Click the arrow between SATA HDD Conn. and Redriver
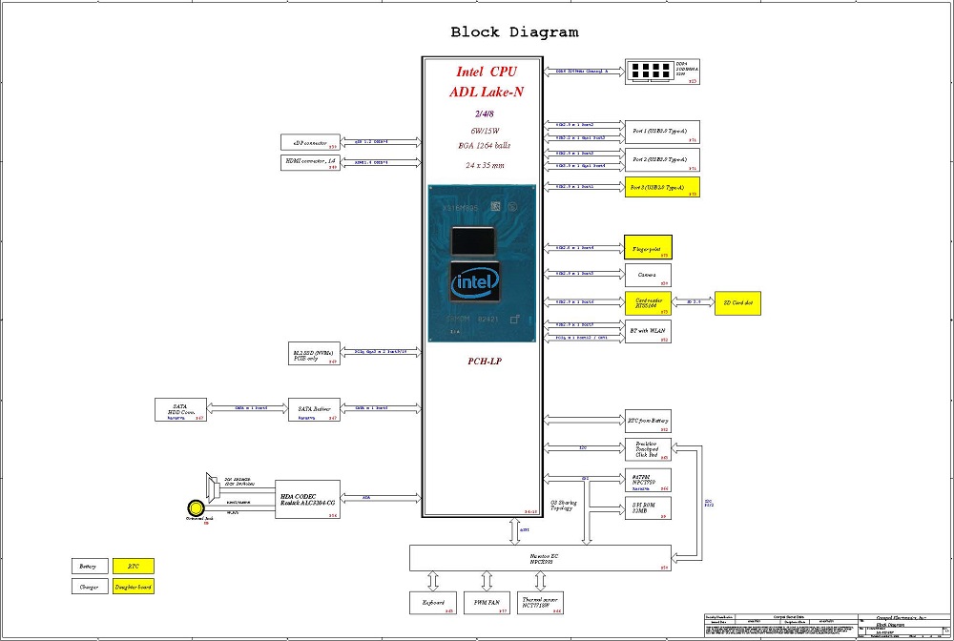 click(248, 408)
